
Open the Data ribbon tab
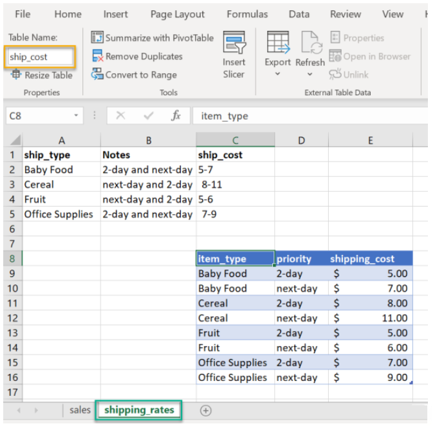pos(299,14)
